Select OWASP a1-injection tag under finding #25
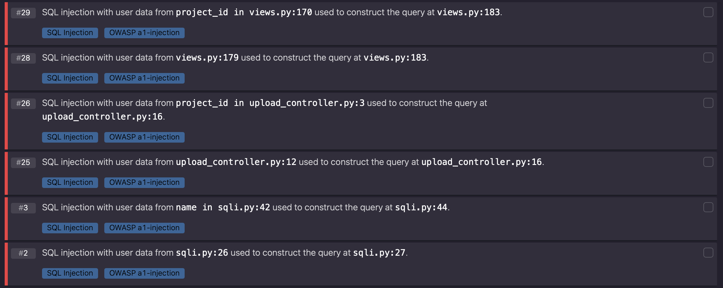Screen dimensions: 723x288 144,182
